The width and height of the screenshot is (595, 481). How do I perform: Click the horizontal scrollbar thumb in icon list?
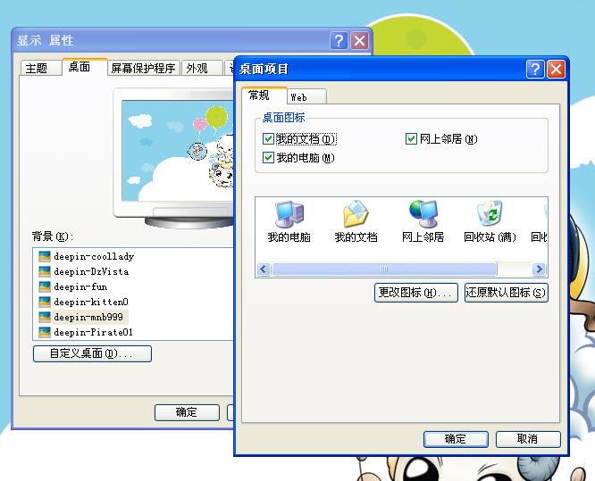(x=384, y=270)
